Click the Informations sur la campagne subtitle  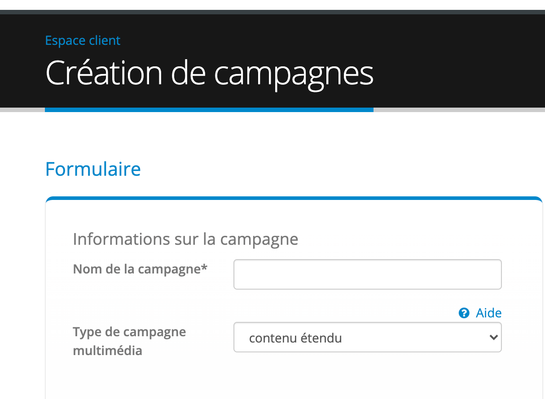tap(185, 239)
